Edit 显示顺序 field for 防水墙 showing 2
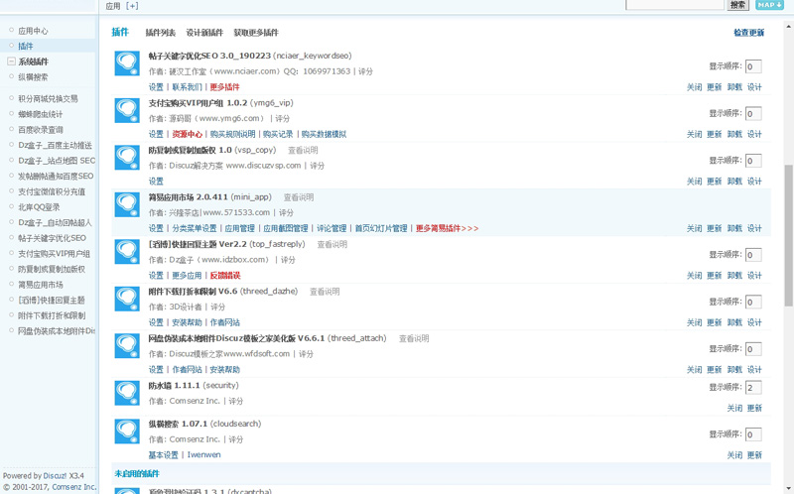The width and height of the screenshot is (794, 494). 753,388
